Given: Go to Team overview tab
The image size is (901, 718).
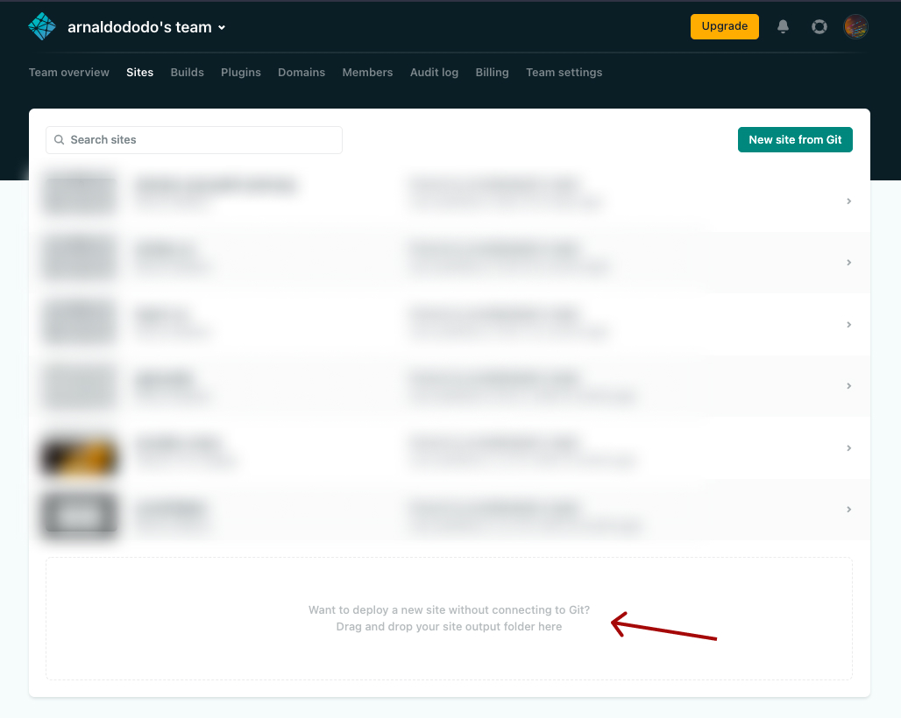Looking at the screenshot, I should (69, 73).
